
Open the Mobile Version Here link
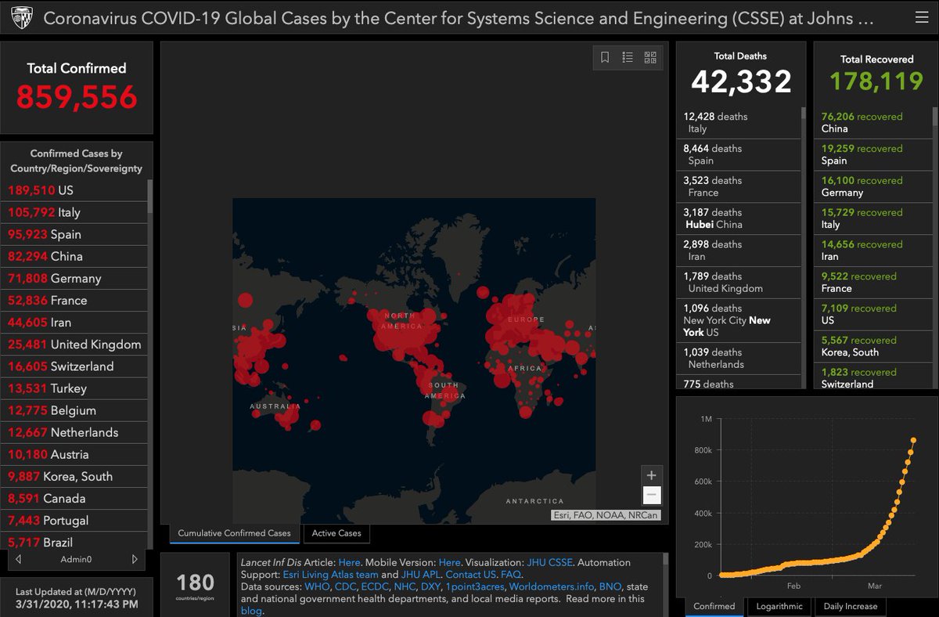click(x=449, y=562)
